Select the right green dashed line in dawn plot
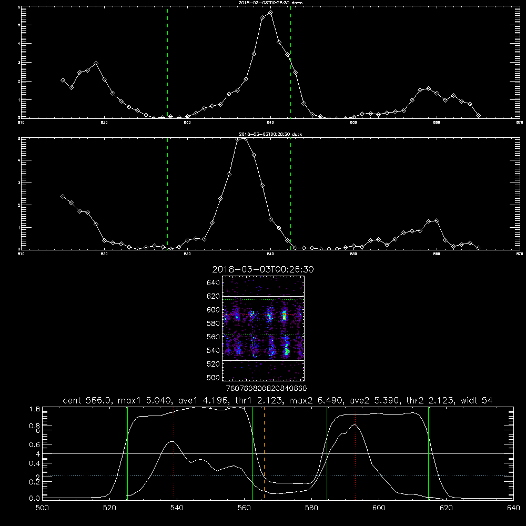The width and height of the screenshot is (526, 526). point(290,62)
